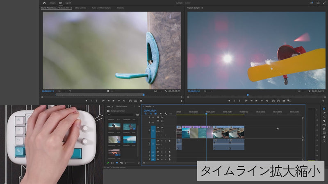The image size is (328, 184).
Task: Select first surfer clip thumbnail in Project panel
Action: [129, 126]
